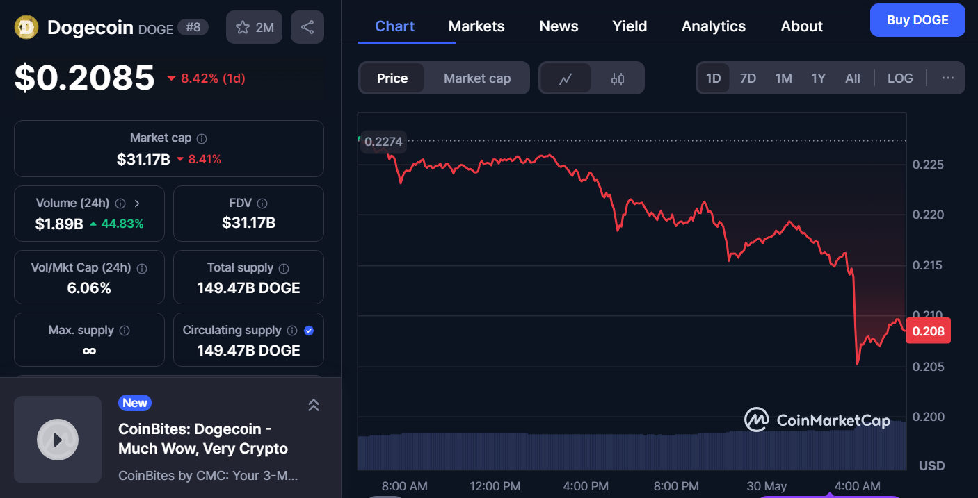Select the line chart view icon
Image resolution: width=978 pixels, height=498 pixels.
point(566,78)
